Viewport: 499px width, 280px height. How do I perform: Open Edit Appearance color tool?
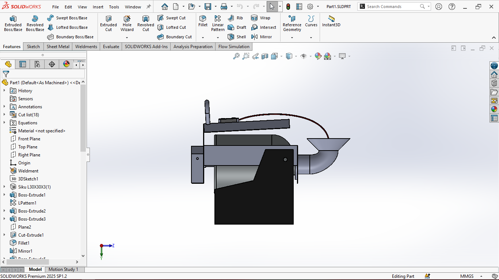pos(318,56)
